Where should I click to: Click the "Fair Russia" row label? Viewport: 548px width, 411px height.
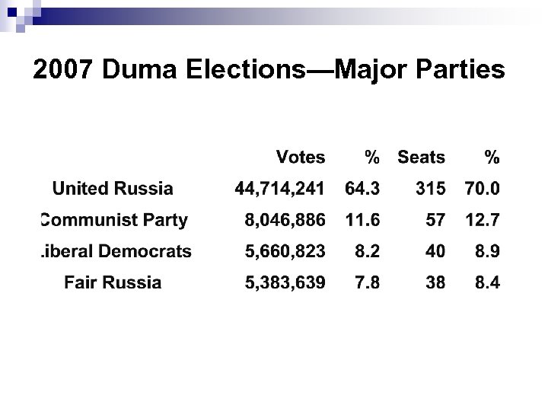click(x=113, y=282)
